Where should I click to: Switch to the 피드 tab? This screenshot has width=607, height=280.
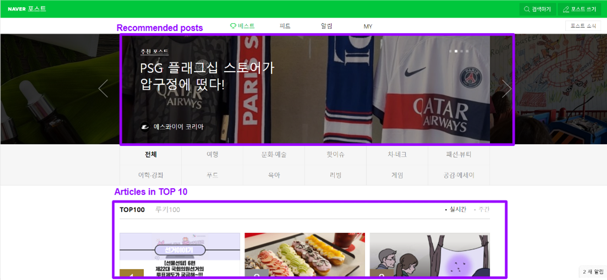click(x=285, y=26)
